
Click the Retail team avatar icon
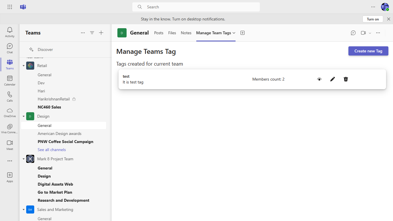(x=30, y=66)
